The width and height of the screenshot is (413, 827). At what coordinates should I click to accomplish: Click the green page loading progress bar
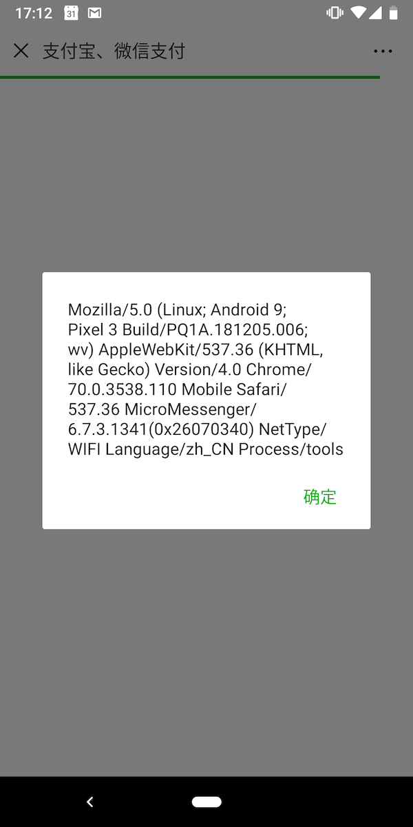[x=190, y=77]
